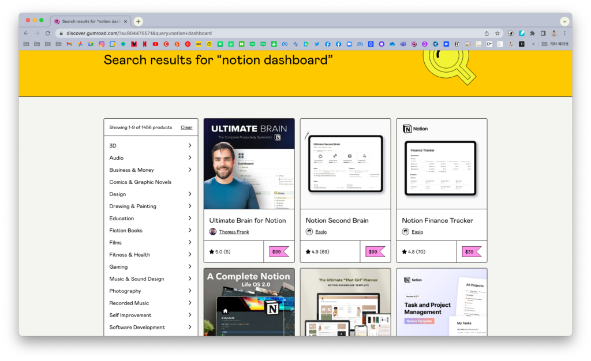Expand the 3D category

pos(189,145)
